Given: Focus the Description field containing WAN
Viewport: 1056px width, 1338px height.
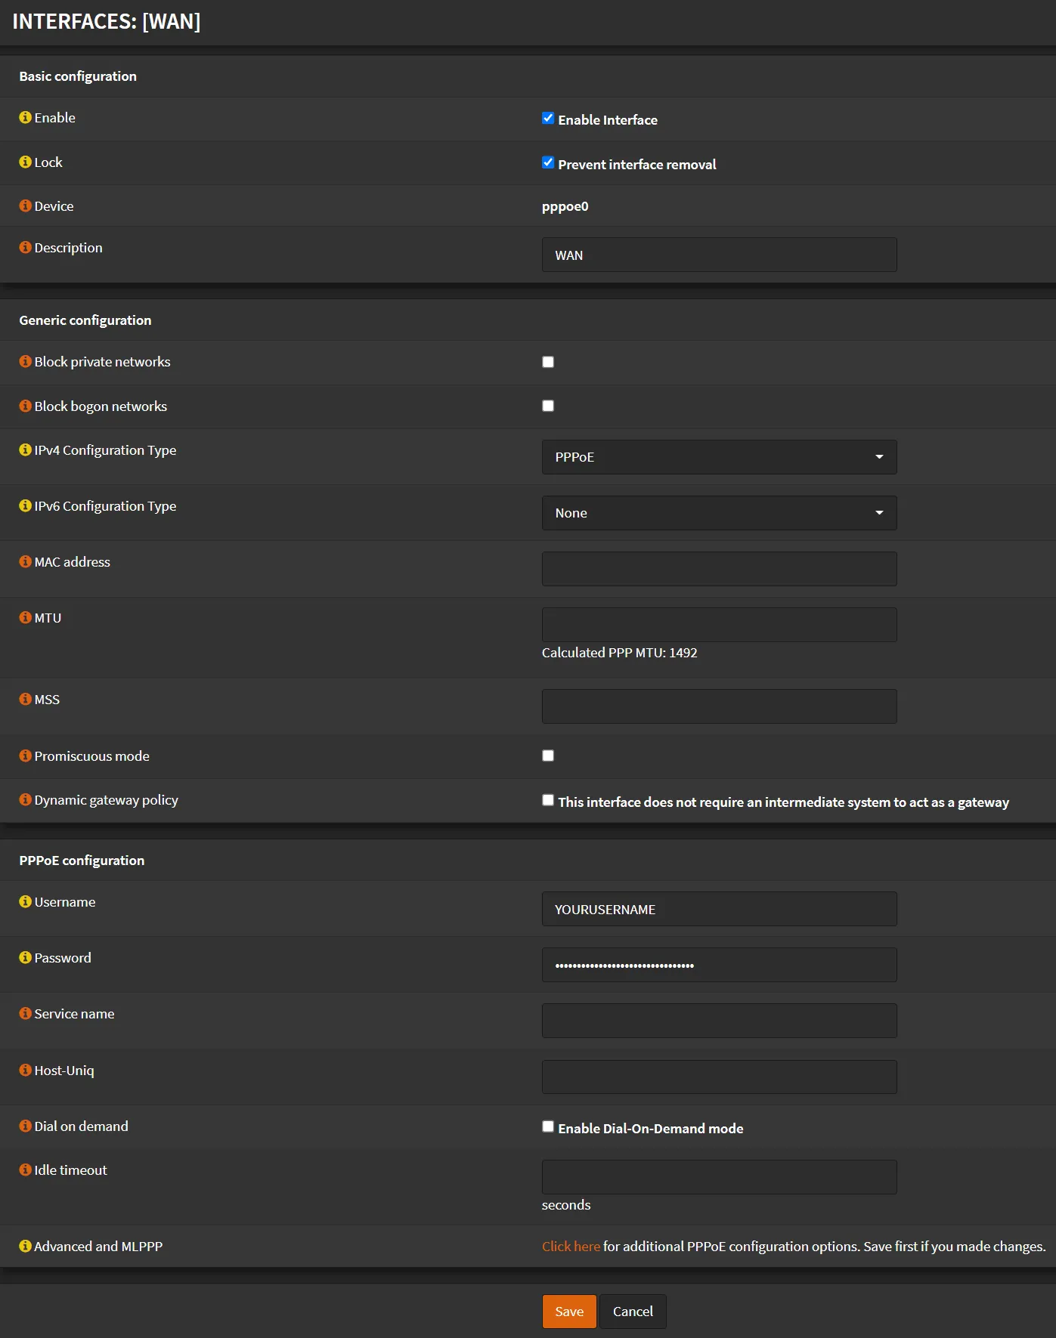Looking at the screenshot, I should (x=719, y=255).
